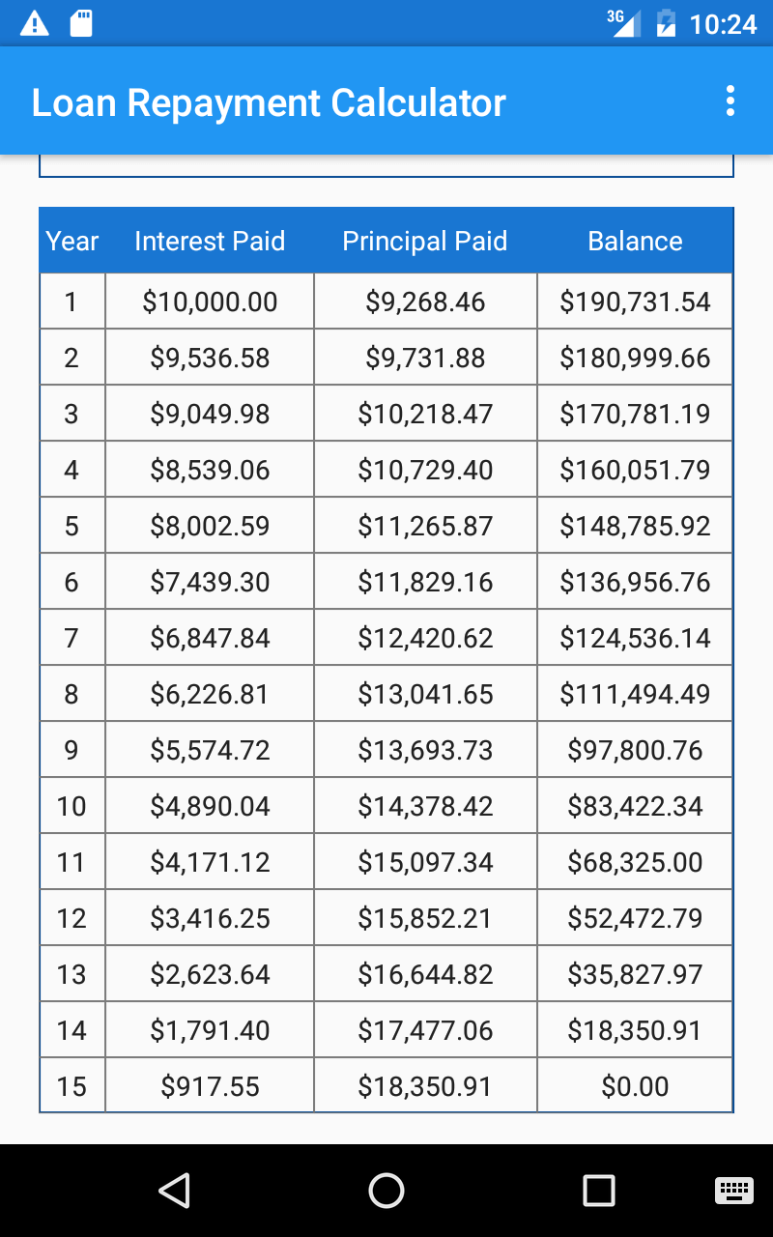Open recent apps with square button

pos(599,1191)
